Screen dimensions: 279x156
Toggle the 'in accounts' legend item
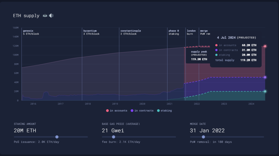point(117,111)
